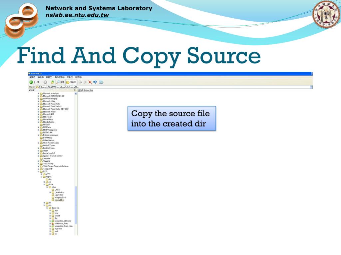Collapse the opt folder node
341x255 pixels.
point(44,205)
